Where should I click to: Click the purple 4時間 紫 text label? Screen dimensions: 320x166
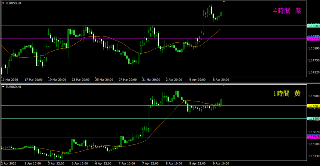tap(287, 11)
